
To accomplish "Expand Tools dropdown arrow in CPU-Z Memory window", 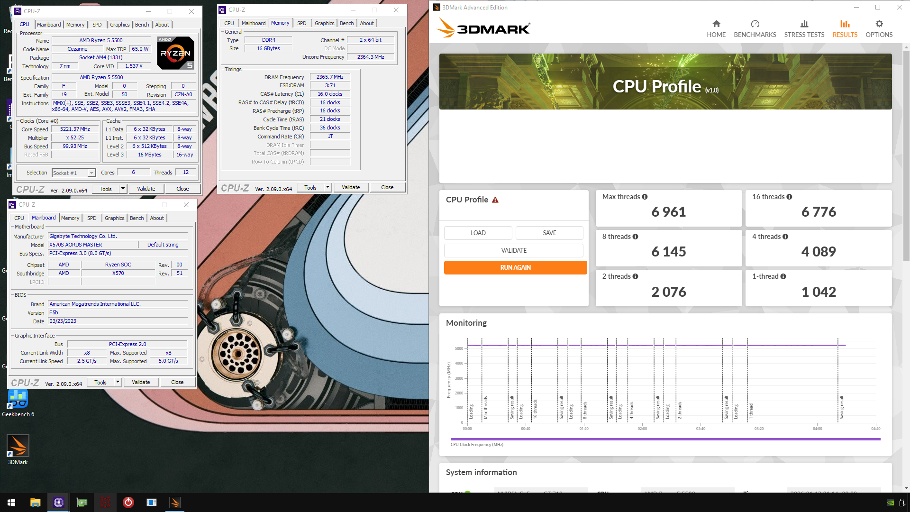I will (x=328, y=187).
